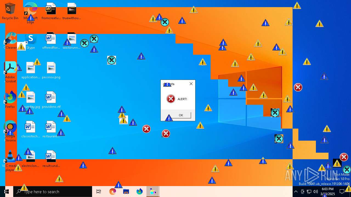Image resolution: width=351 pixels, height=197 pixels.
Task: Open the volume control tray icon
Action: pos(316,192)
